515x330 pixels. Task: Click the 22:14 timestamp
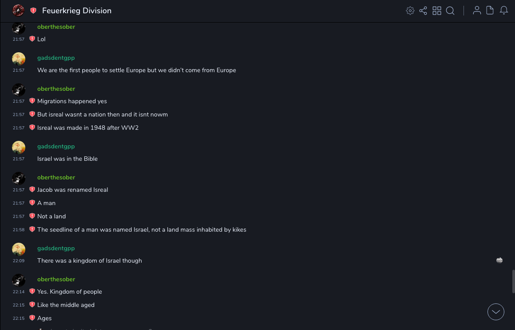(x=19, y=292)
